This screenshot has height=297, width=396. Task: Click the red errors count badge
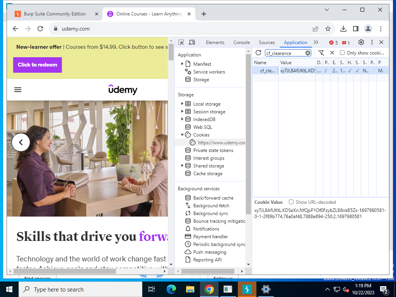(333, 43)
